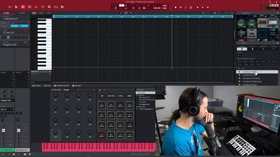Open the Home menu icon
This screenshot has width=280, height=157.
10,7
